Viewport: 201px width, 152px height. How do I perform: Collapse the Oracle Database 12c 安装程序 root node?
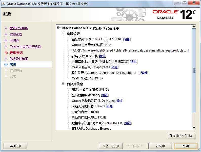point(58,28)
